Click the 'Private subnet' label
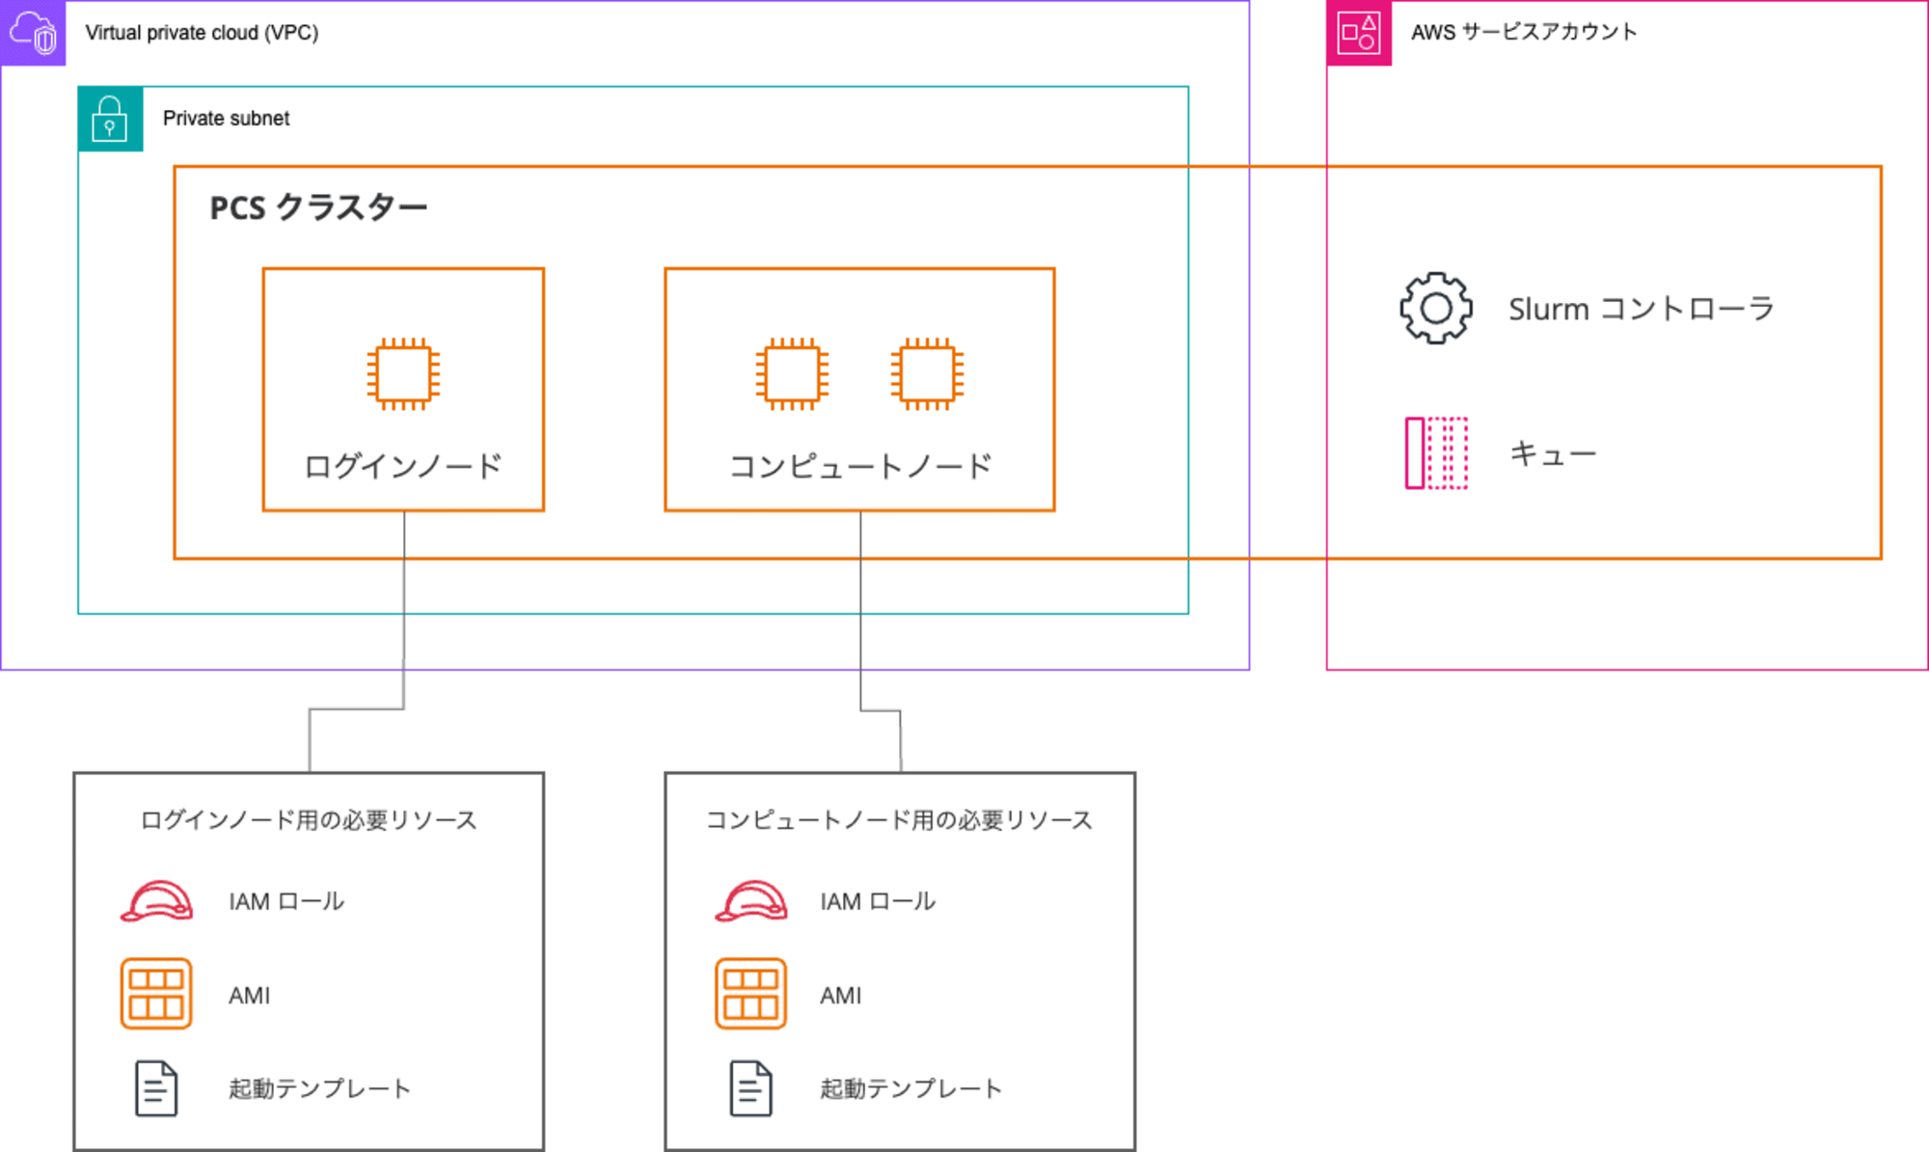This screenshot has height=1152, width=1929. 226,118
